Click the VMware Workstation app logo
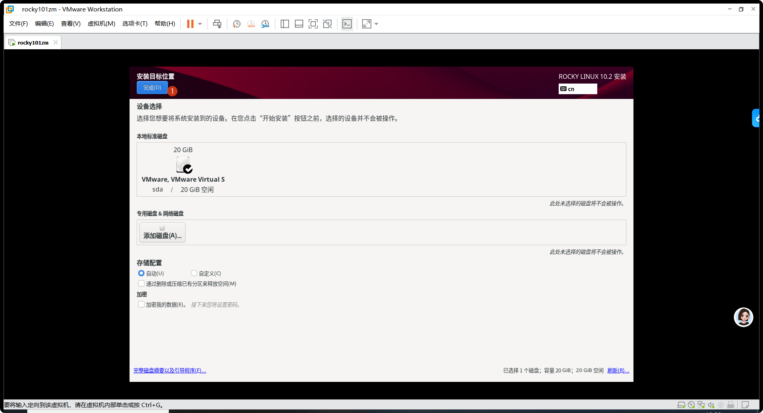 point(10,9)
